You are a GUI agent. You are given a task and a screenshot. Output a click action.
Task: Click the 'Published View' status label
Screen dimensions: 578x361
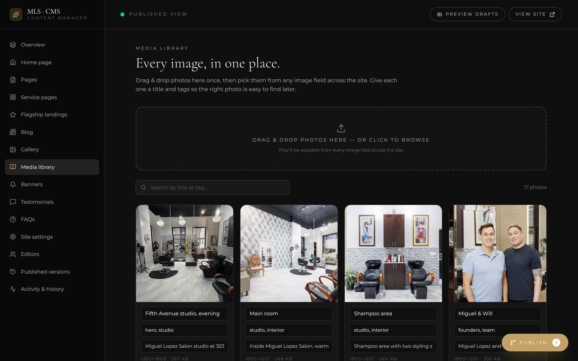point(158,14)
